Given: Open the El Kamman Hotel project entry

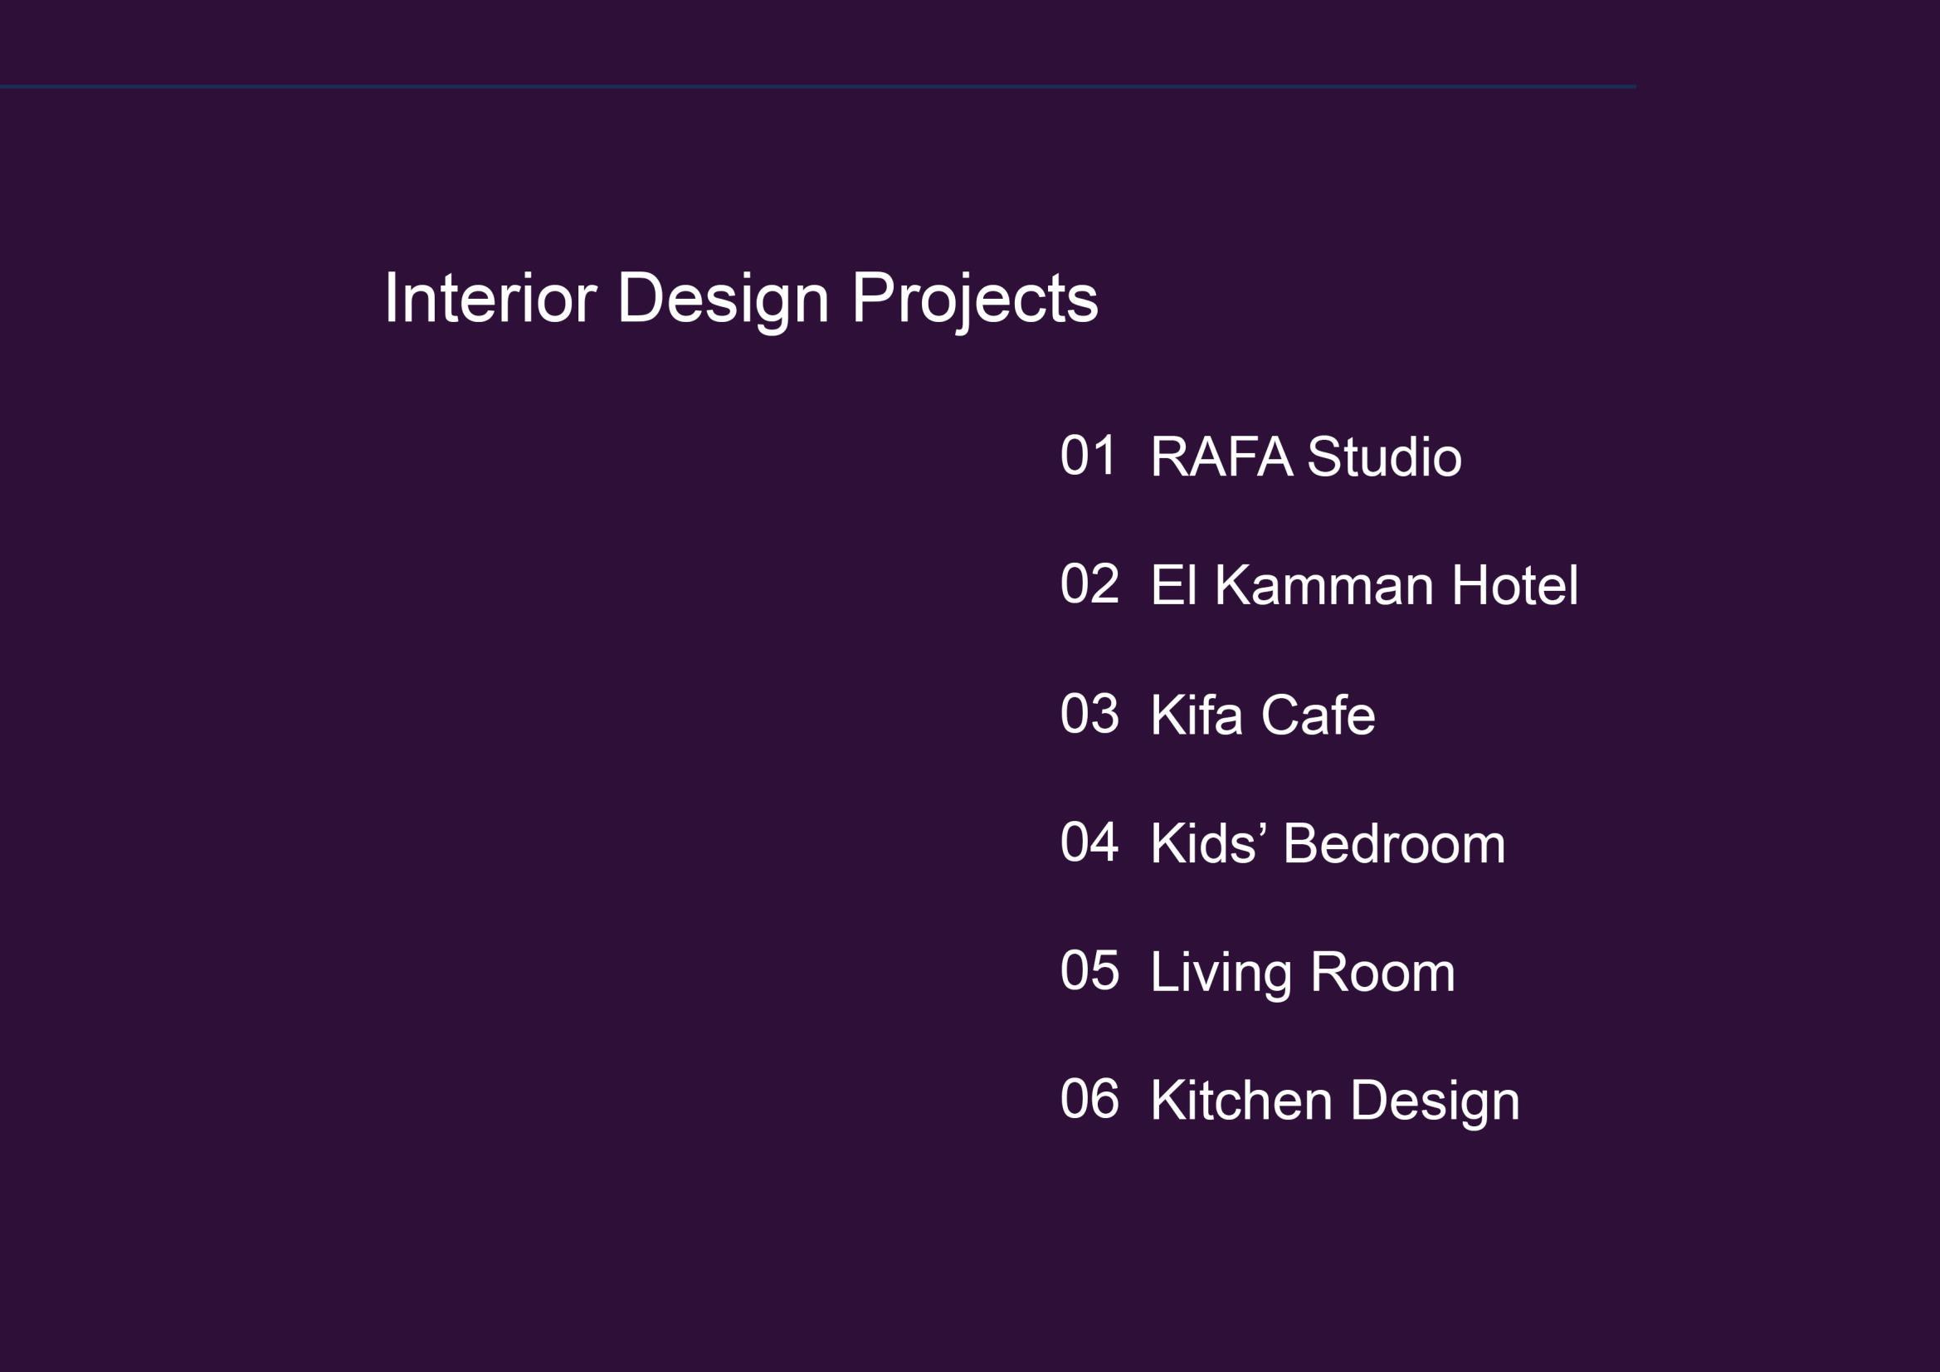Looking at the screenshot, I should click(x=1363, y=585).
